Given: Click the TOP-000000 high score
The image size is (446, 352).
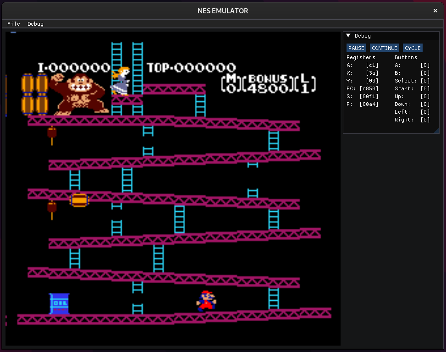Looking at the screenshot, I should click(191, 68).
